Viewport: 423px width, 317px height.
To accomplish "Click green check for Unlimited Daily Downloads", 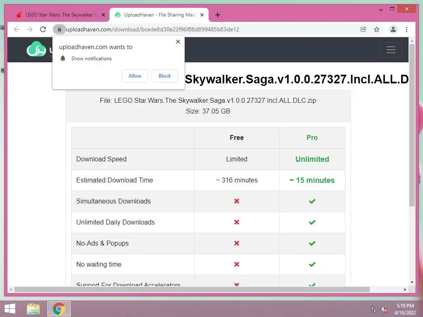I will point(312,222).
